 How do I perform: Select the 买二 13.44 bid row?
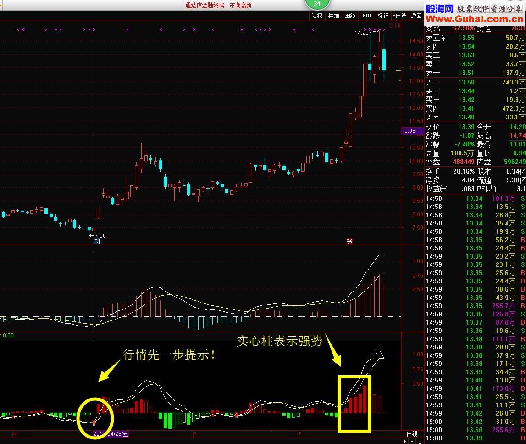click(475, 91)
